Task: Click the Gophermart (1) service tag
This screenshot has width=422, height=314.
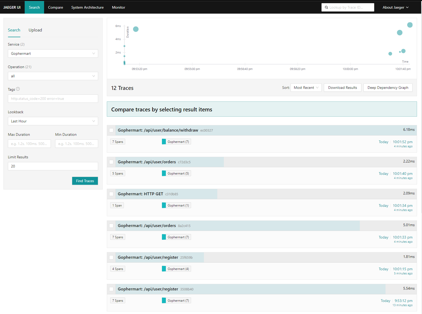Action: (176, 205)
